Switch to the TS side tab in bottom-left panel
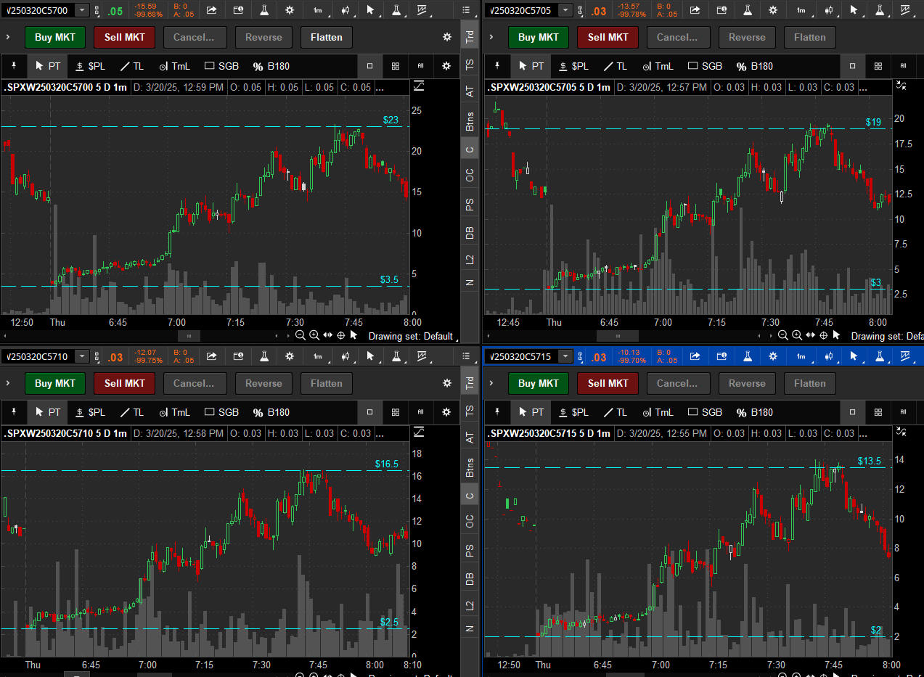This screenshot has height=677, width=924. [x=470, y=411]
